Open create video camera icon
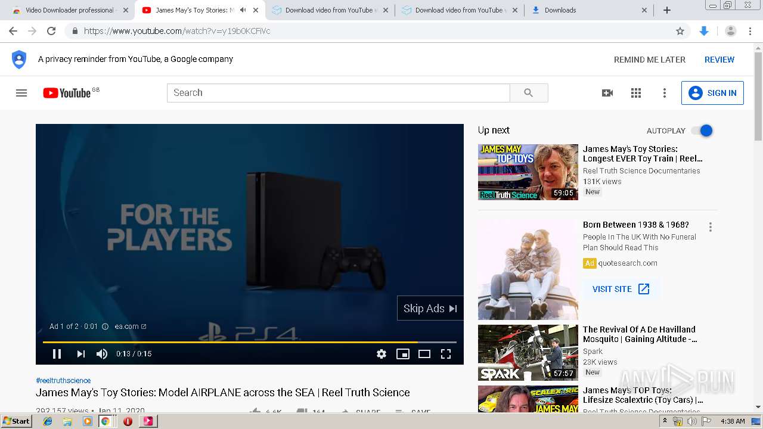763x429 pixels. 607,93
